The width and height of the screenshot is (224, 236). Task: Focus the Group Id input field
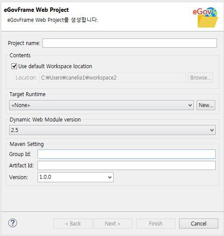pos(127,154)
